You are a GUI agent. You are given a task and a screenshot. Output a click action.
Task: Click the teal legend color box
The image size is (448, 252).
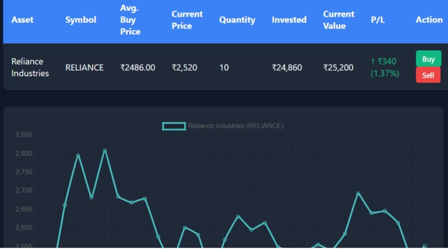174,126
